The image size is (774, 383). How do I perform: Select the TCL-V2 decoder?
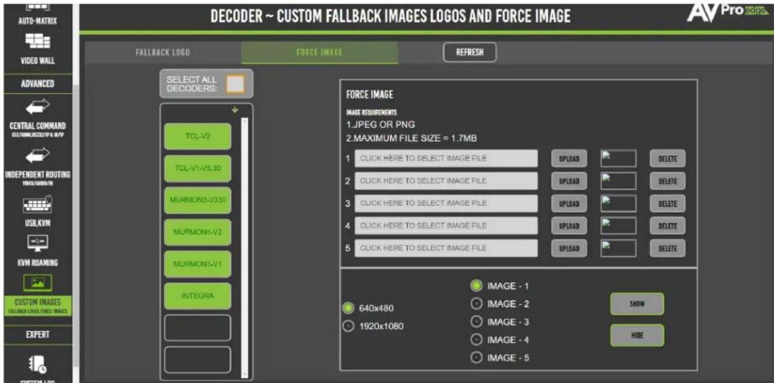point(197,136)
